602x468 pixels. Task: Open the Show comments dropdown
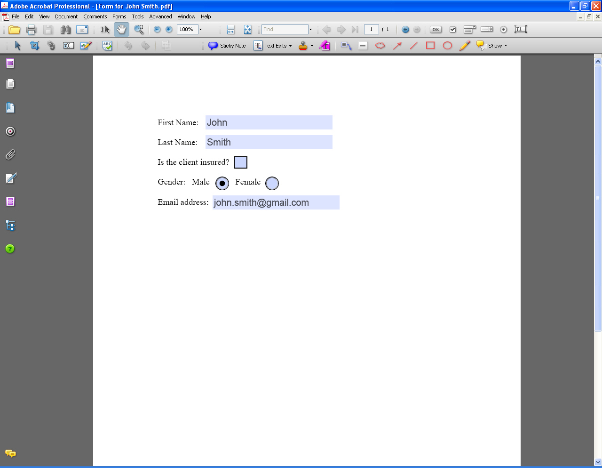[x=492, y=45]
